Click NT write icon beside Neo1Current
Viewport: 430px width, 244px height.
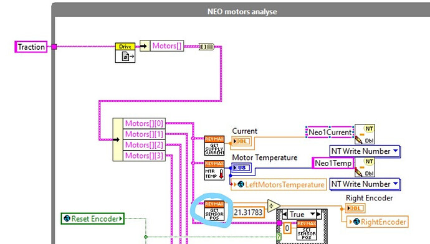click(365, 134)
